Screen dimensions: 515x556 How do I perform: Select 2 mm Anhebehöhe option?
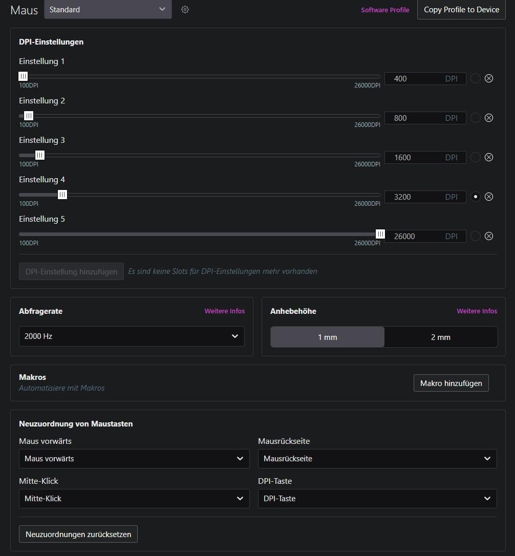coord(440,337)
